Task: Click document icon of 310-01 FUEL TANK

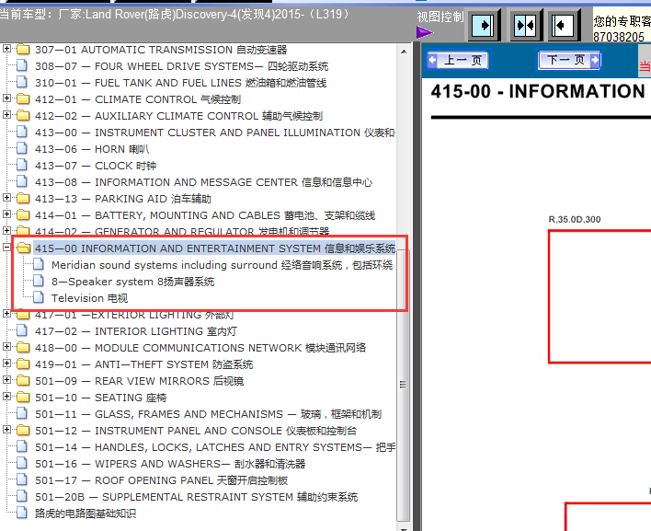Action: click(21, 82)
